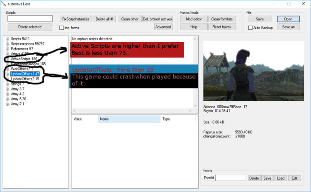Image resolution: width=311 pixels, height=192 pixels.
Task: Toggle the Auto Backup checkbox
Action: (x=250, y=28)
